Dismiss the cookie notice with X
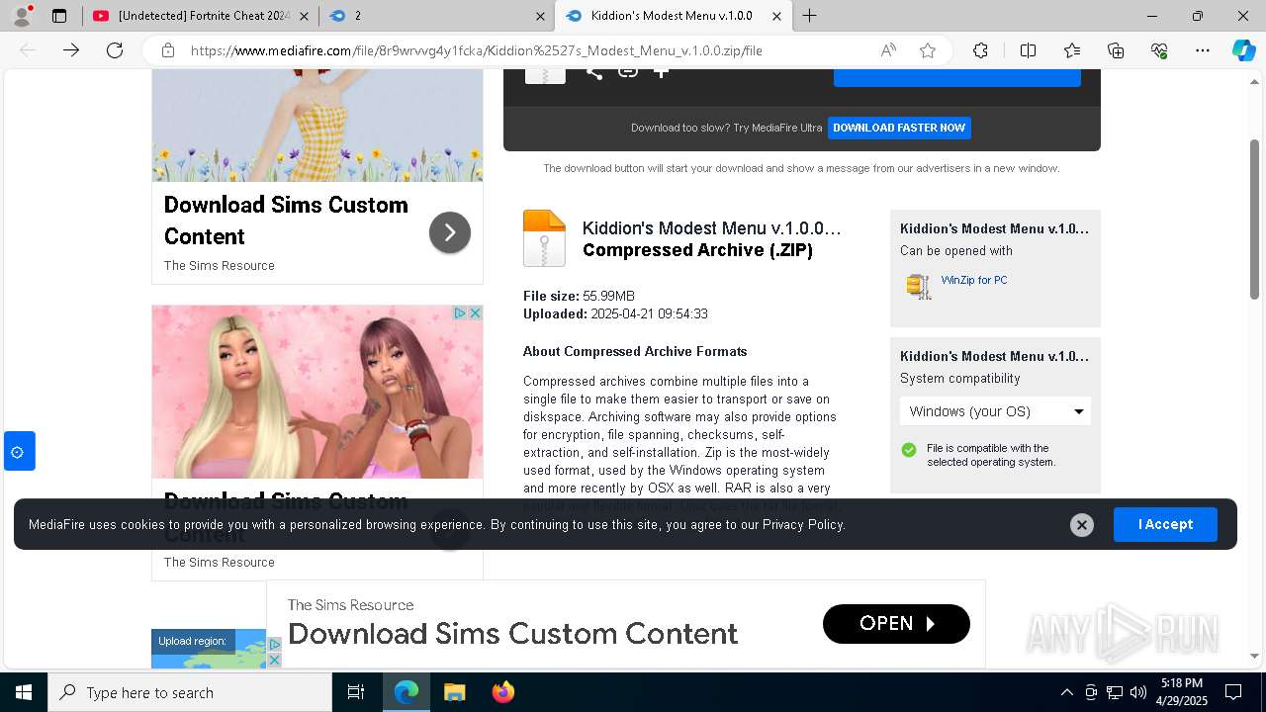1266x712 pixels. [1082, 525]
